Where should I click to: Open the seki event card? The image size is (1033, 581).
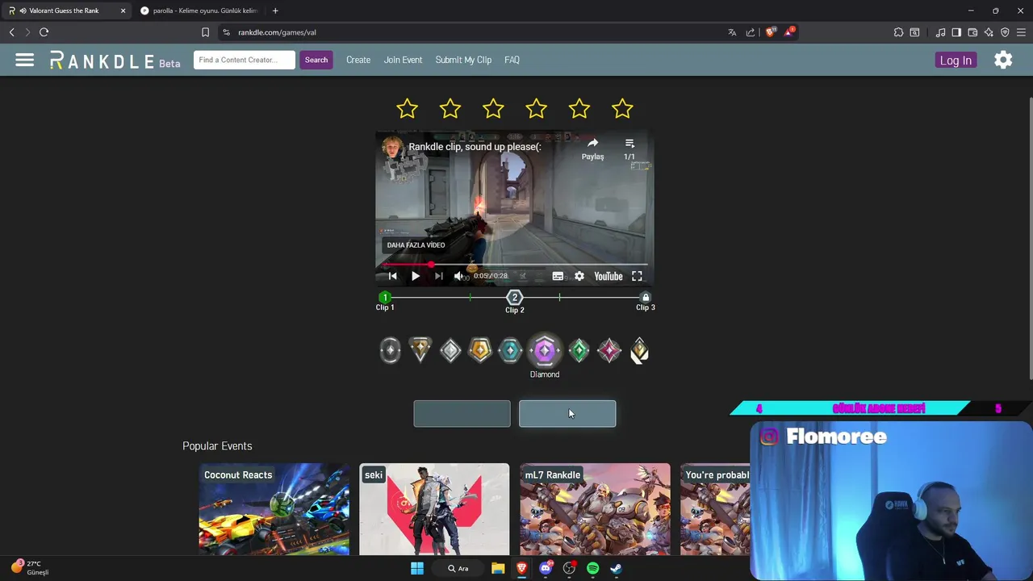pyautogui.click(x=434, y=509)
